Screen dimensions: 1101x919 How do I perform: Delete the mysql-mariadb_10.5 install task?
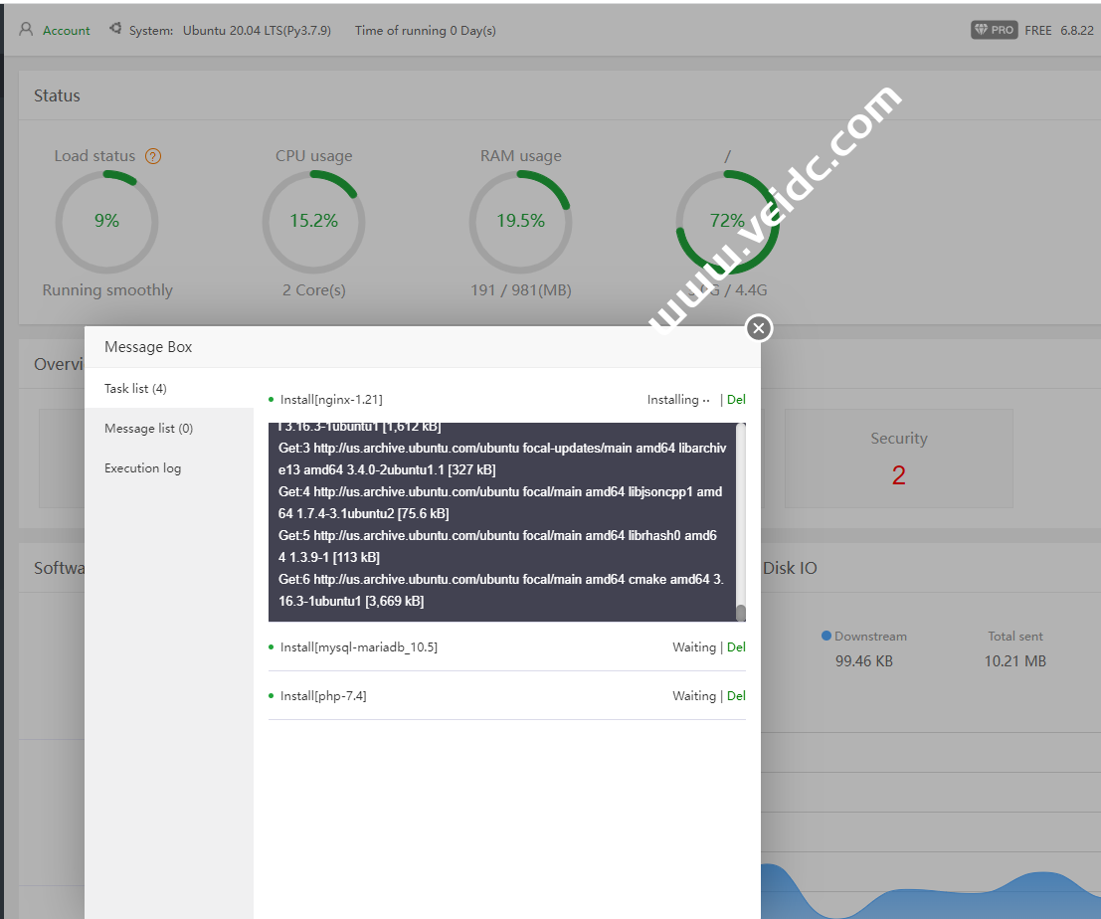pos(736,647)
